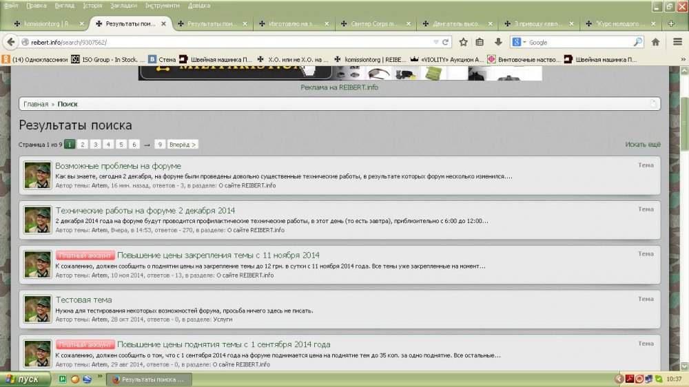Screen dimensions: 689x387
Task: Open the downloads arrow icon
Action: click(x=498, y=42)
